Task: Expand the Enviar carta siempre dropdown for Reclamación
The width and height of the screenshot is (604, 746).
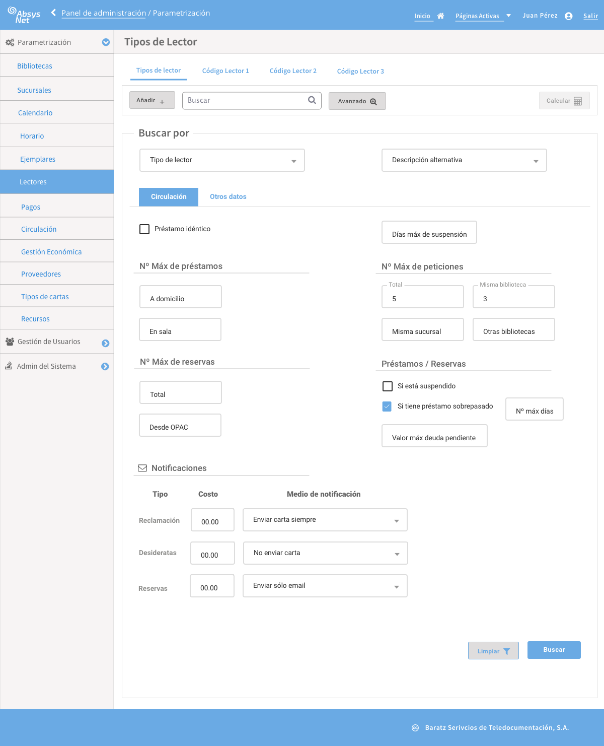Action: tap(325, 520)
